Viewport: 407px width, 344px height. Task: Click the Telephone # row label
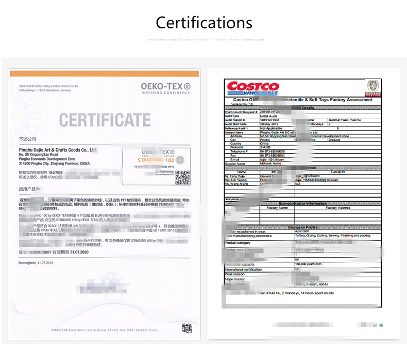239,151
